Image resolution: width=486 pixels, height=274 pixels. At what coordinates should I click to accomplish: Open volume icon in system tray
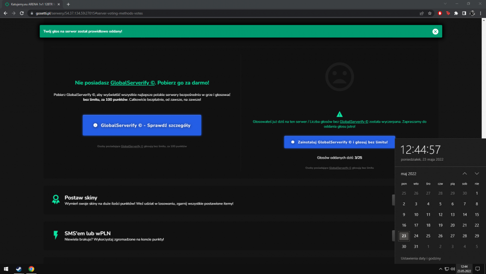click(452, 269)
